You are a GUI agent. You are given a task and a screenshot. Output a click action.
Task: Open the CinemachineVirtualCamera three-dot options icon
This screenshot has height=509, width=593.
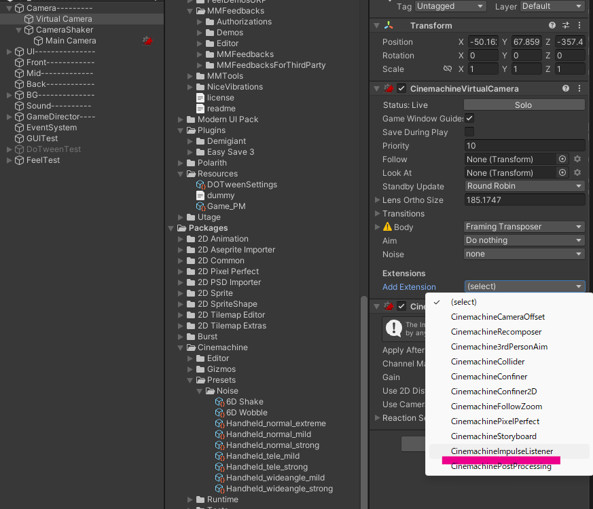(x=579, y=88)
